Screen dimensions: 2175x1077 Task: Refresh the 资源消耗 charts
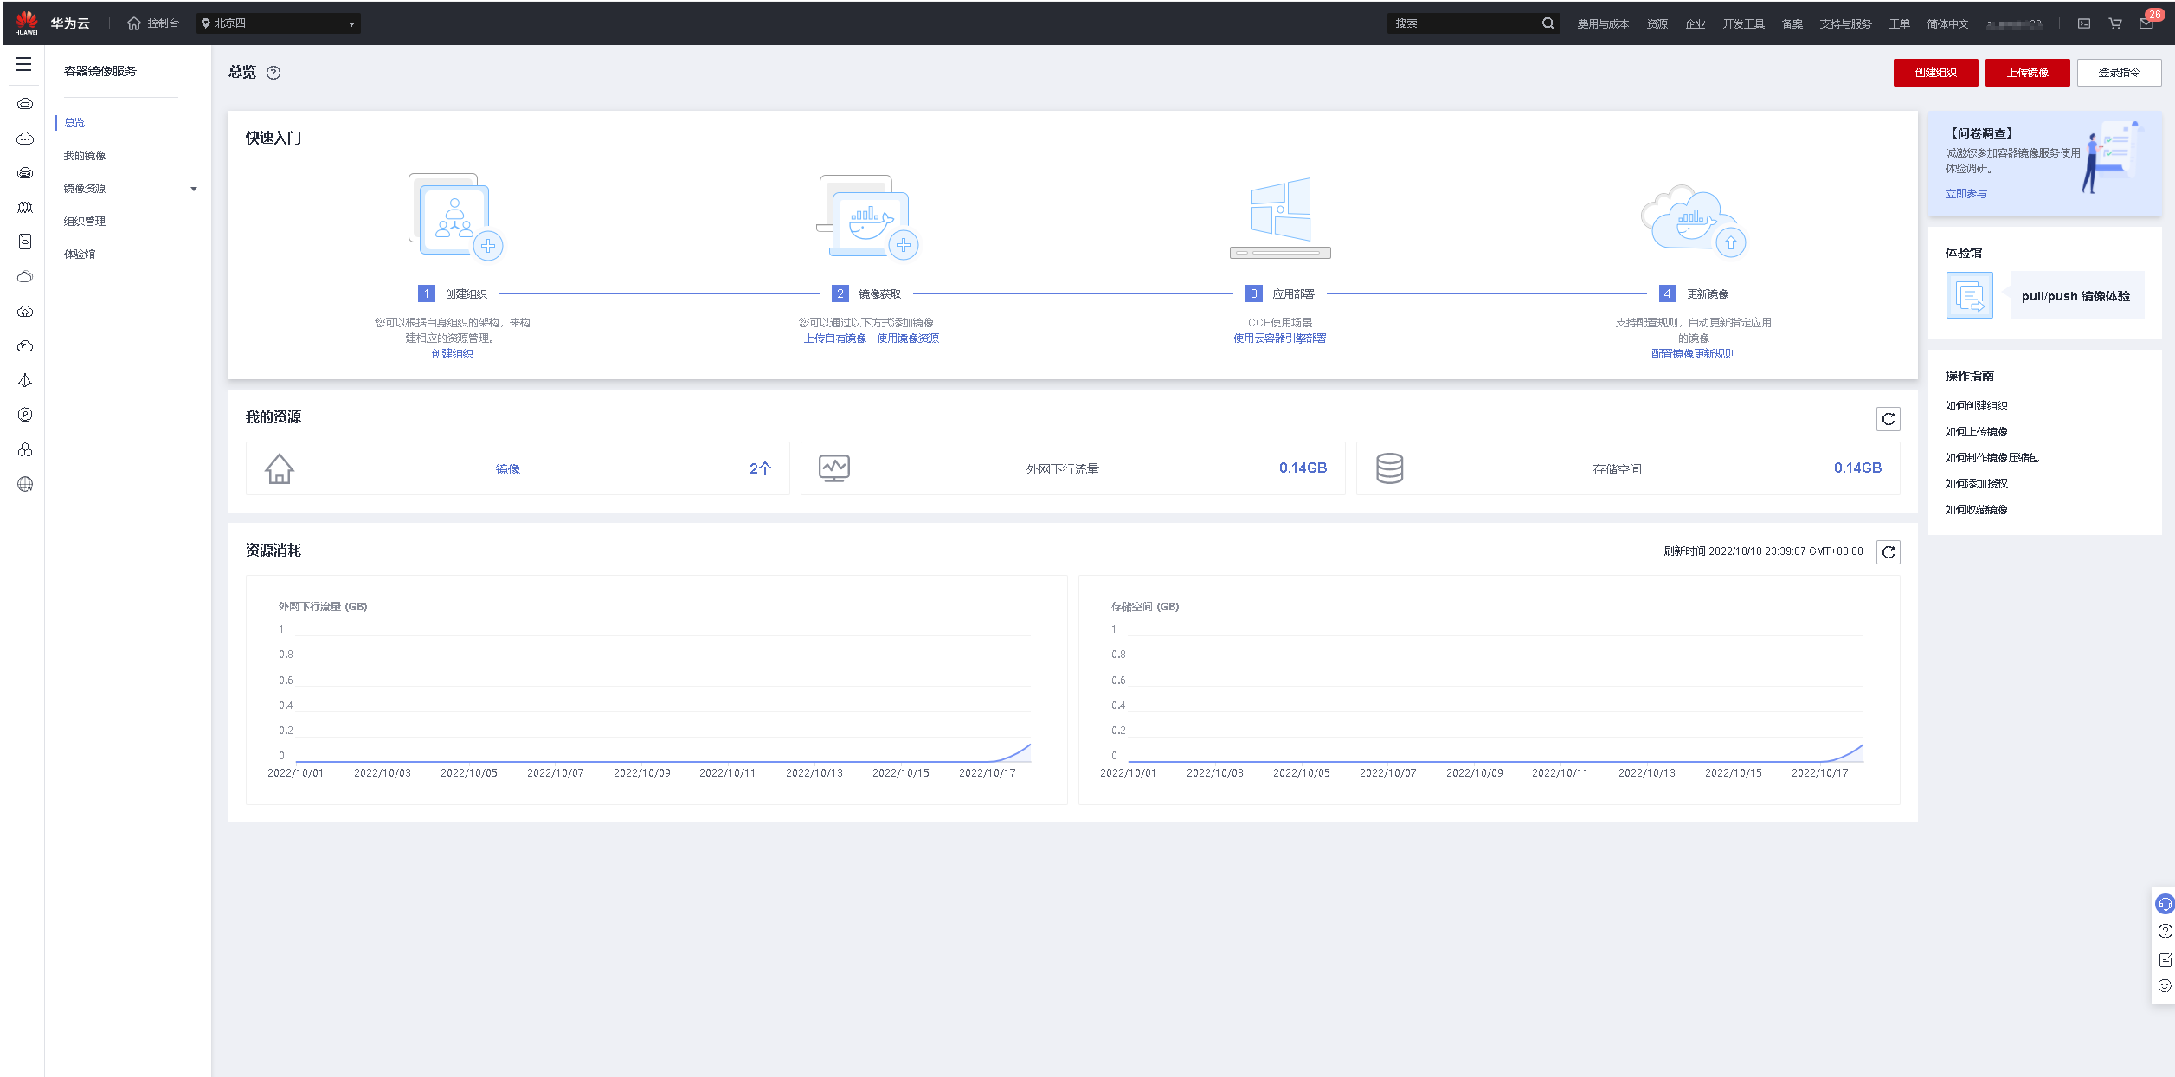pos(1888,552)
